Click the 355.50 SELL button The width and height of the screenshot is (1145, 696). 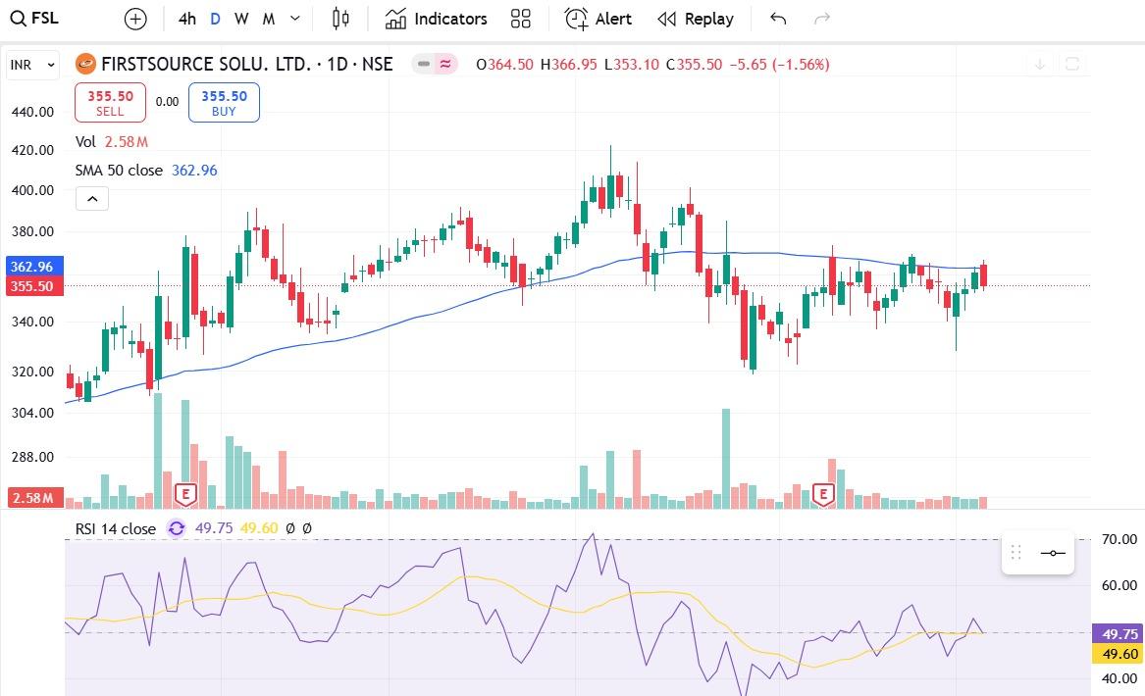tap(110, 102)
